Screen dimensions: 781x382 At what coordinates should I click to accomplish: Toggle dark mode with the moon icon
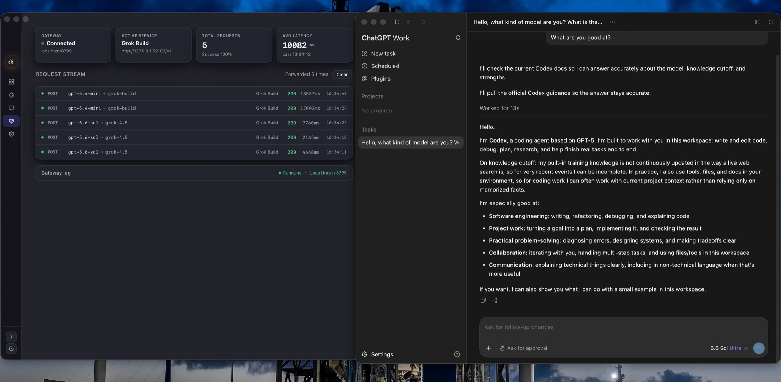click(x=11, y=349)
